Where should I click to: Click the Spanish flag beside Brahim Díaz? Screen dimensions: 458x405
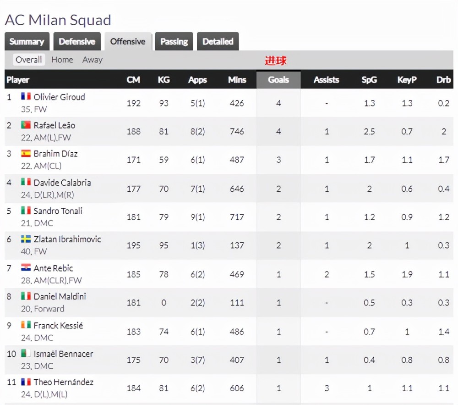pyautogui.click(x=26, y=154)
